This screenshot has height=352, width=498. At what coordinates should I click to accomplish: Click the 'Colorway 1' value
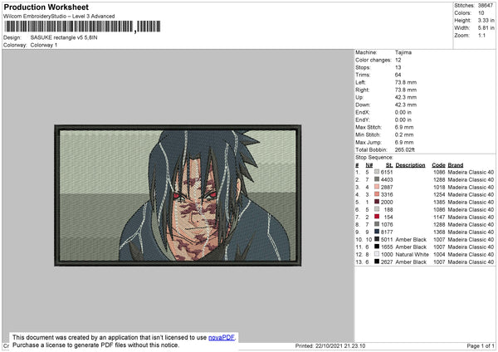pyautogui.click(x=44, y=45)
